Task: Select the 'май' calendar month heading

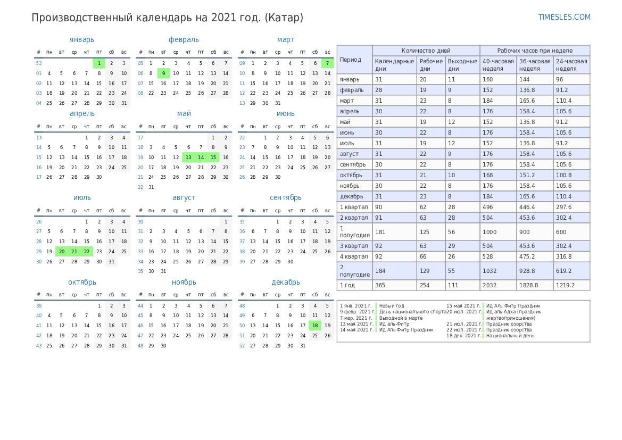Action: (x=184, y=113)
